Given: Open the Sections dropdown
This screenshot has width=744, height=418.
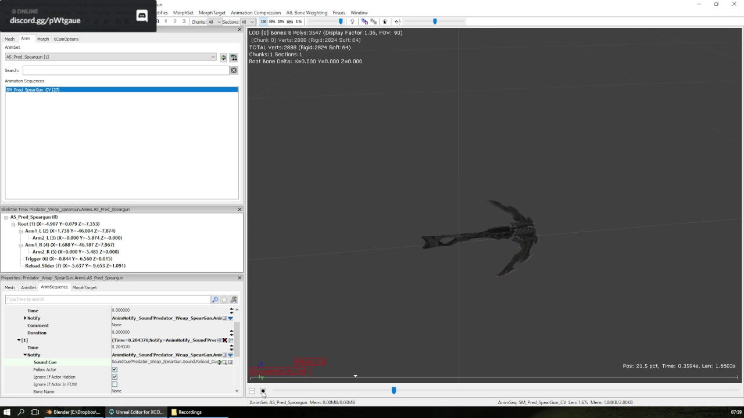Looking at the screenshot, I should (248, 22).
